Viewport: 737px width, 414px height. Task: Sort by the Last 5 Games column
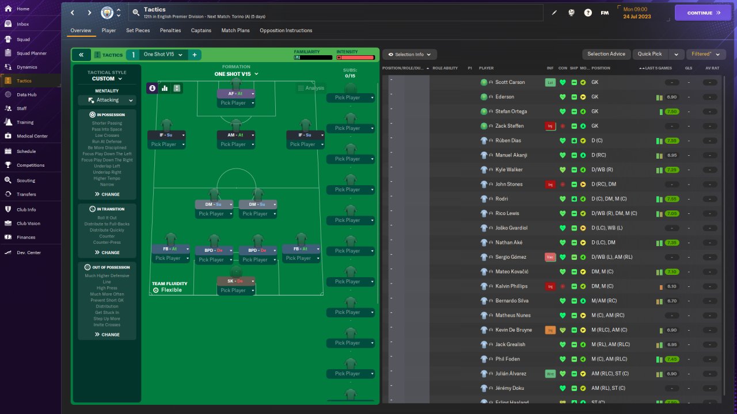(659, 68)
